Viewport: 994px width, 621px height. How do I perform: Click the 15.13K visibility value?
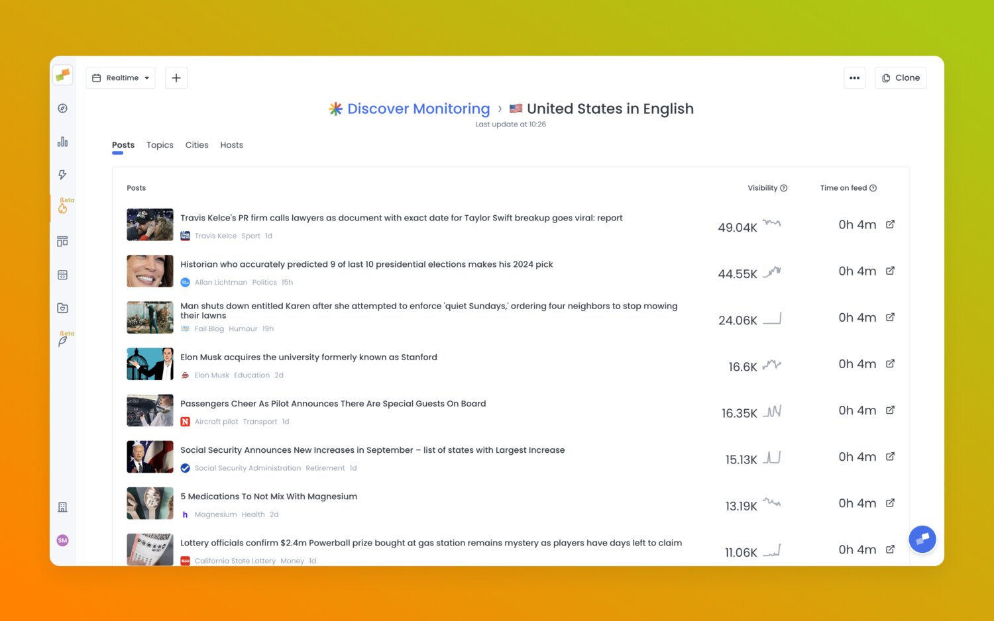point(741,459)
